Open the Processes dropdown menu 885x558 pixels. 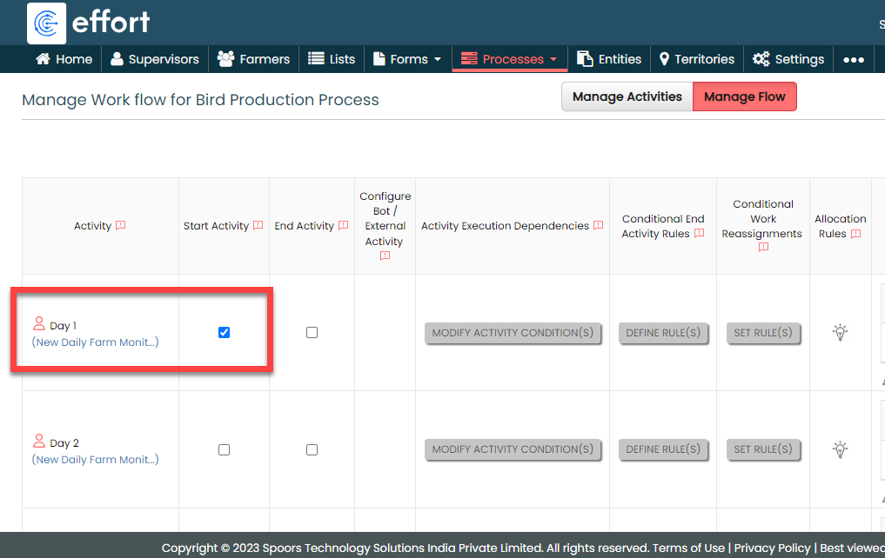pos(509,59)
